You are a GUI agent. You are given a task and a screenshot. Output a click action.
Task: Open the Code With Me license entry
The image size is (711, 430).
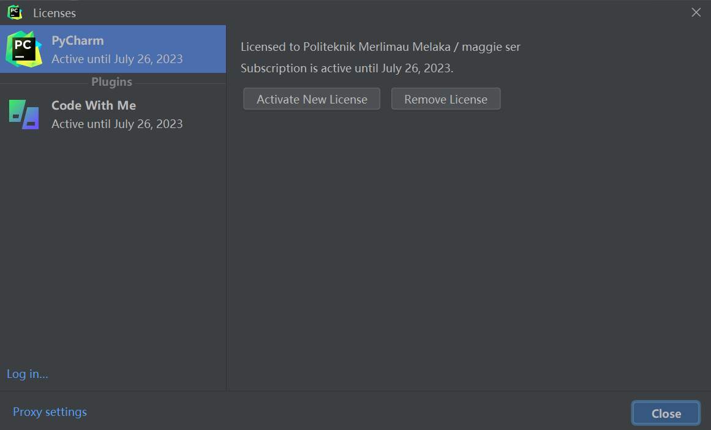pyautogui.click(x=113, y=115)
